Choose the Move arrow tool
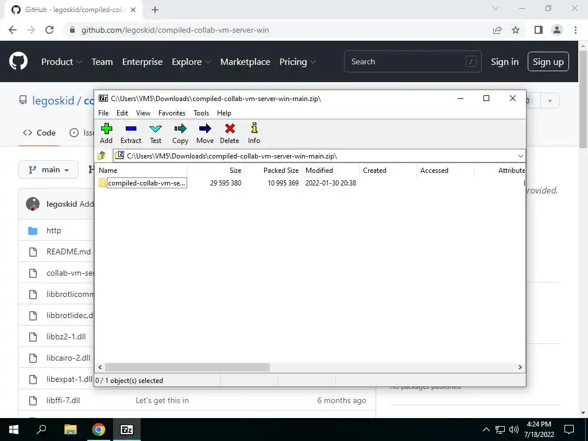 [205, 133]
